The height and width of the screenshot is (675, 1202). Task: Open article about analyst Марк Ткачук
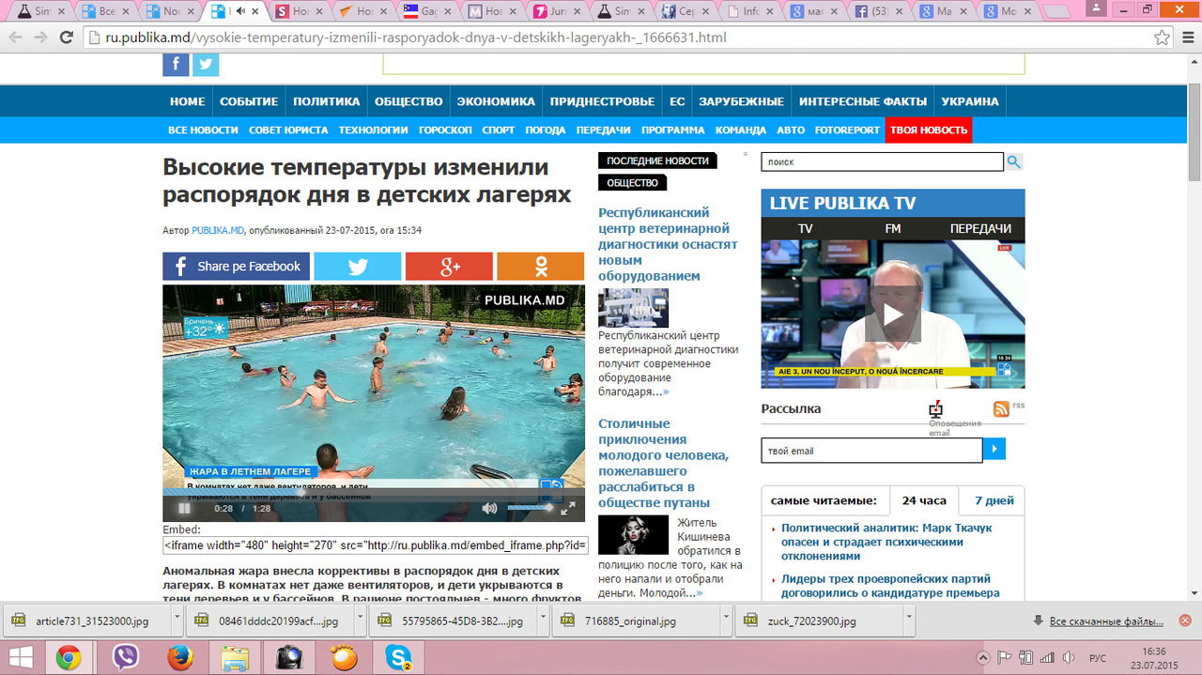click(886, 542)
